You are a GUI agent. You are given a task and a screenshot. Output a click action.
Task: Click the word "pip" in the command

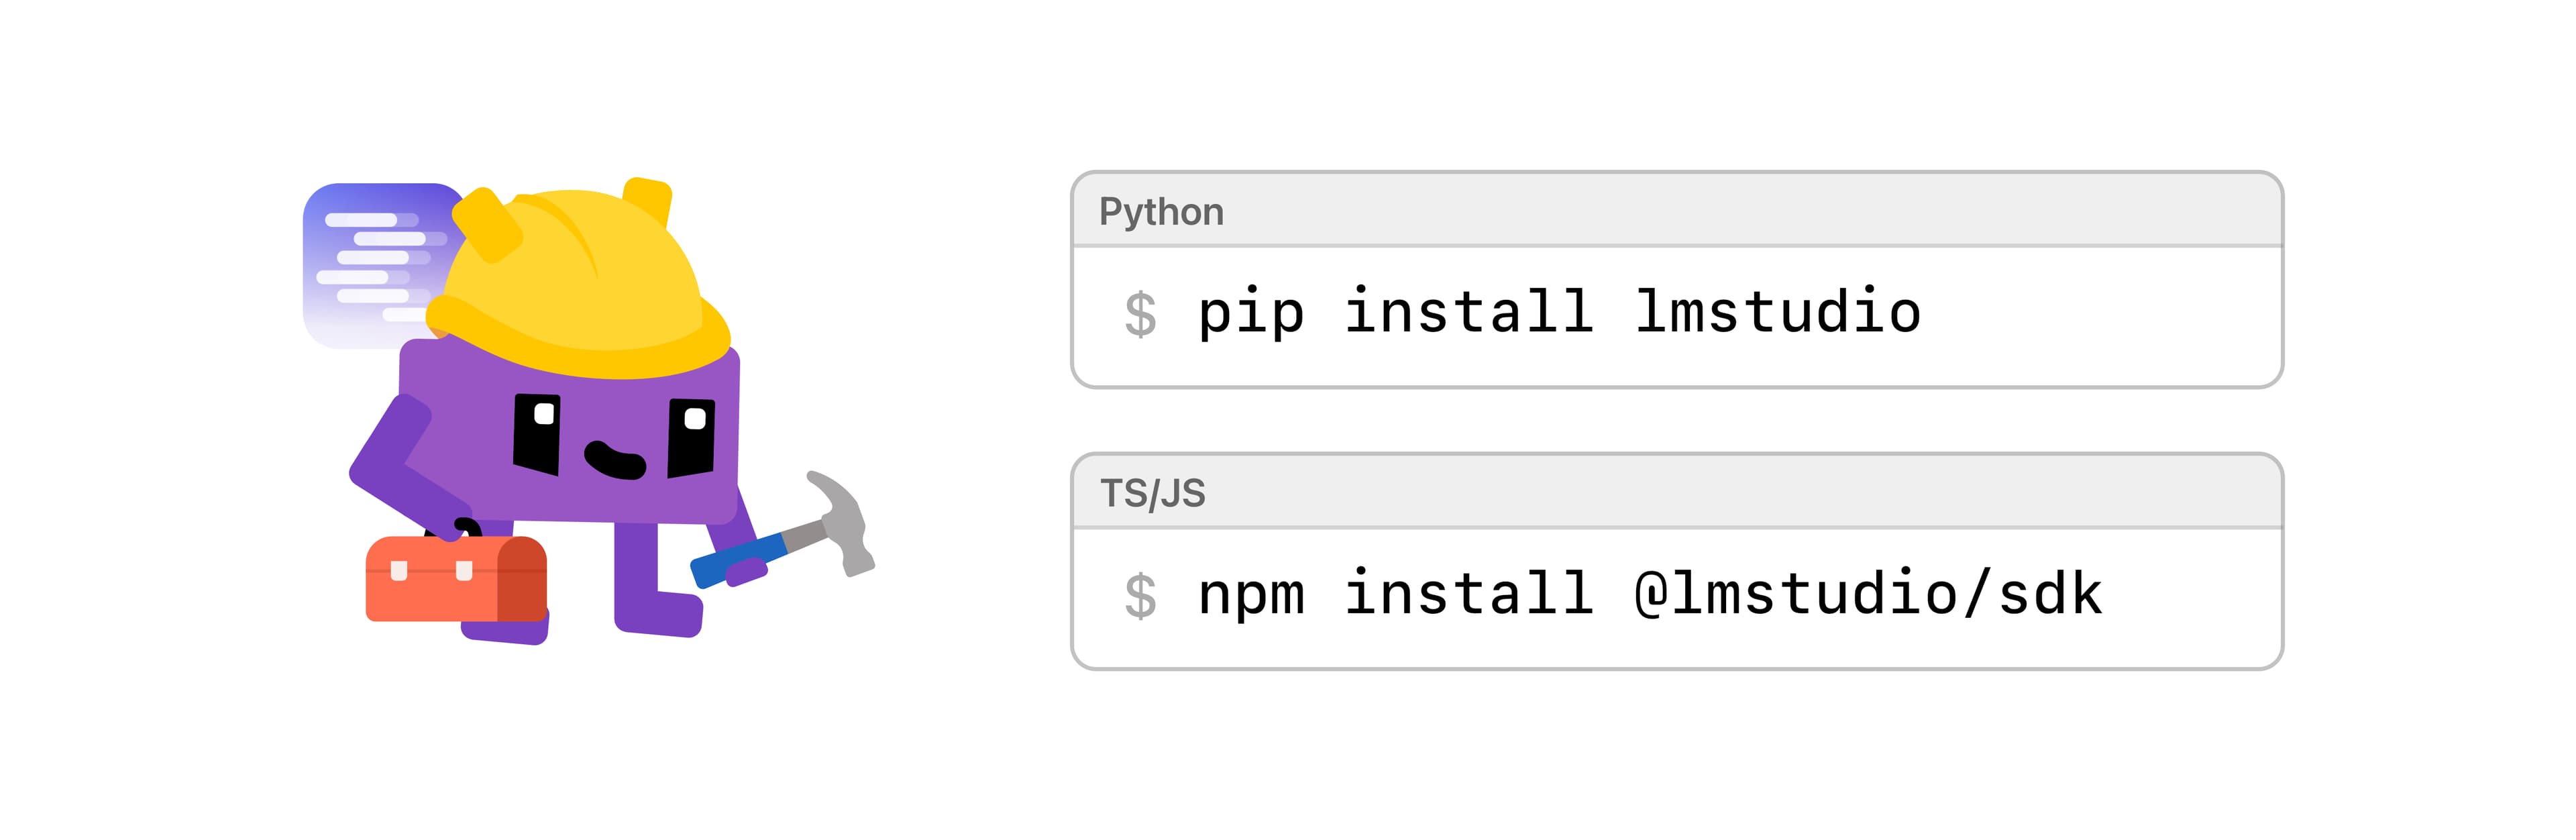click(1251, 313)
